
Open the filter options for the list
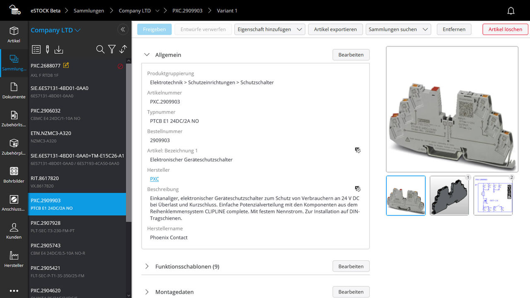(112, 49)
